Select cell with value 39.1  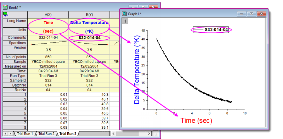pos(89,127)
